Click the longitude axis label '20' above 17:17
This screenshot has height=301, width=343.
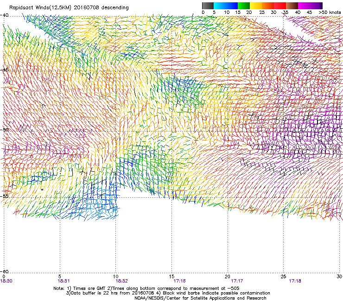[228, 276]
